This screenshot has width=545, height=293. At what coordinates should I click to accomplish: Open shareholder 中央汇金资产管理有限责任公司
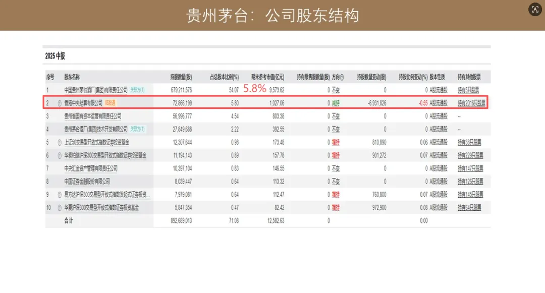click(91, 168)
